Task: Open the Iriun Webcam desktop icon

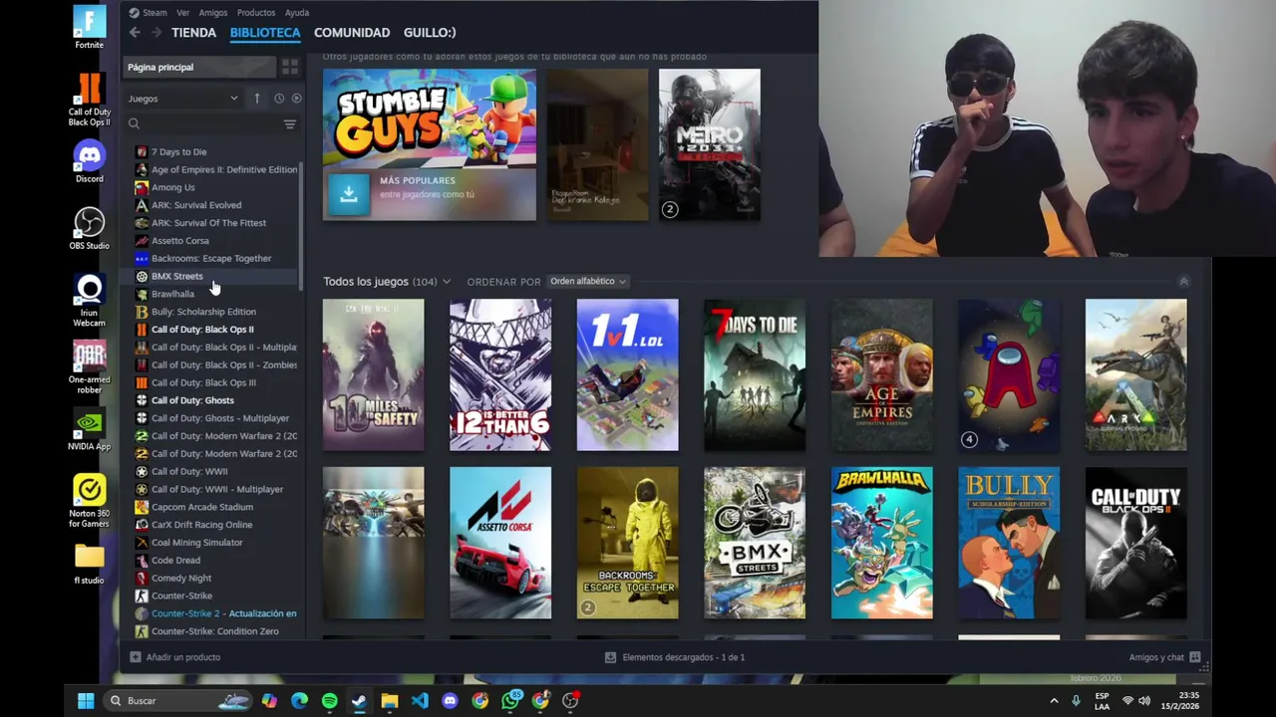Action: point(89,302)
